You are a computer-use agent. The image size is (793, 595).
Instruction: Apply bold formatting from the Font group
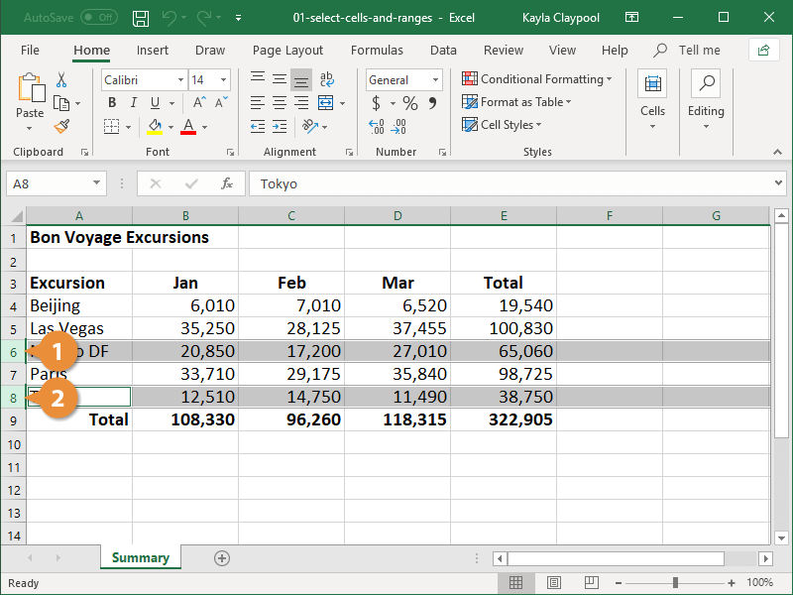coord(112,102)
